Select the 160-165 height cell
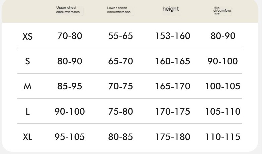The image size is (263, 154). pyautogui.click(x=173, y=61)
